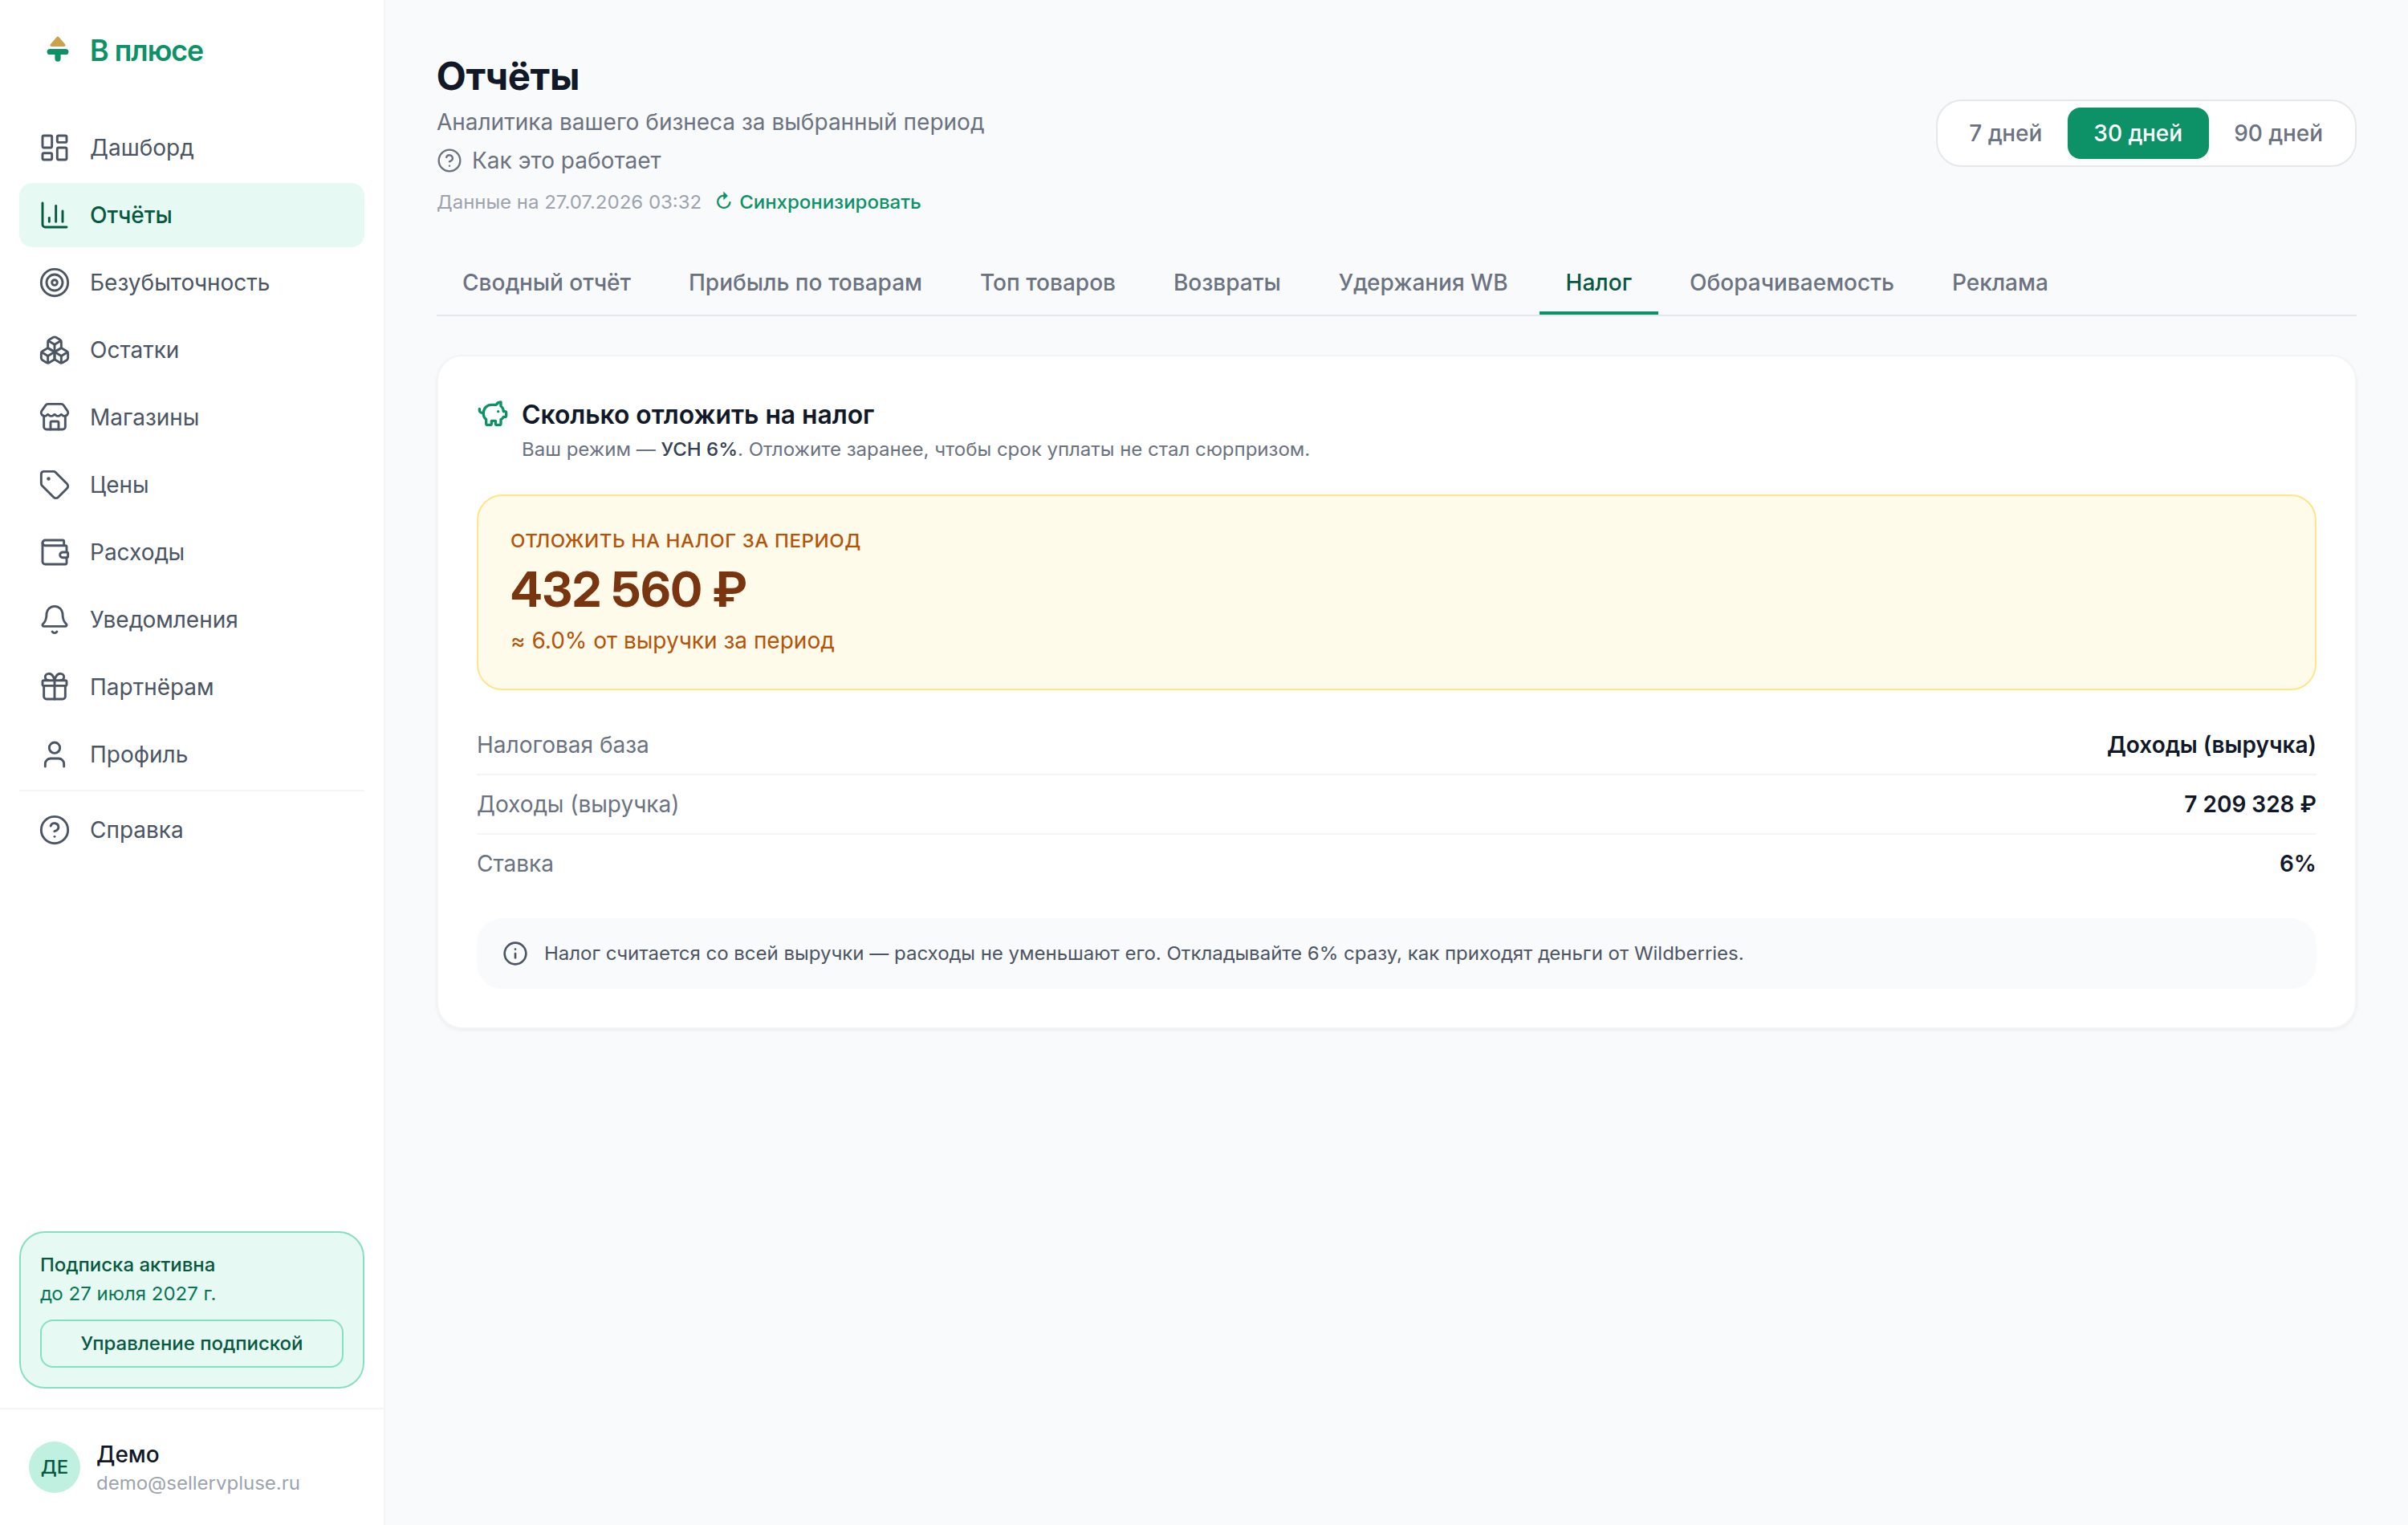This screenshot has width=2408, height=1525.
Task: Click the ДЕ user avatar
Action: (54, 1467)
